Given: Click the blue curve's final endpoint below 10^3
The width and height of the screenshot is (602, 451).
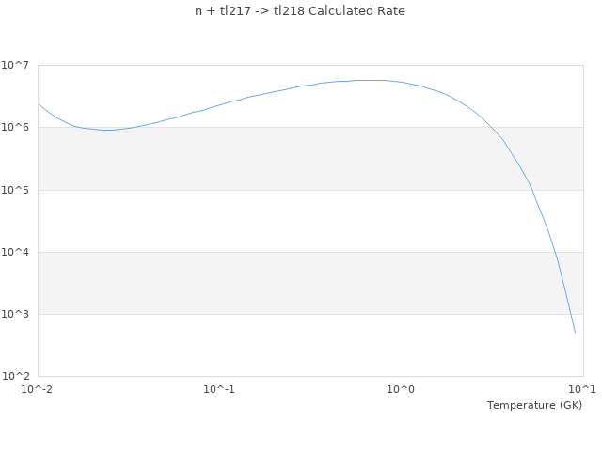Looking at the screenshot, I should pos(575,332).
